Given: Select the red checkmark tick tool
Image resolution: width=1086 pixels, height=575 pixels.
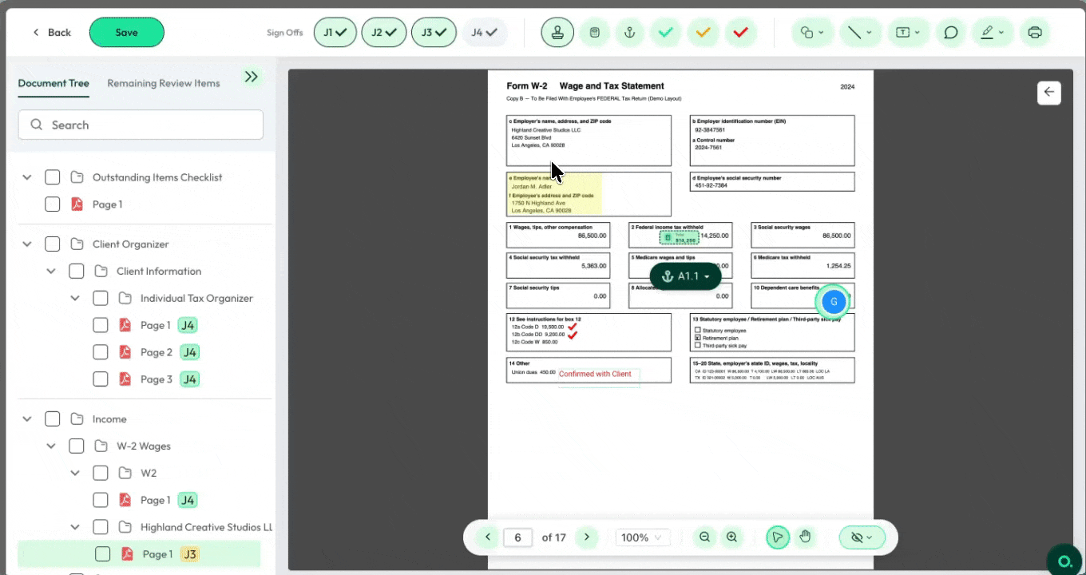Looking at the screenshot, I should pos(740,33).
